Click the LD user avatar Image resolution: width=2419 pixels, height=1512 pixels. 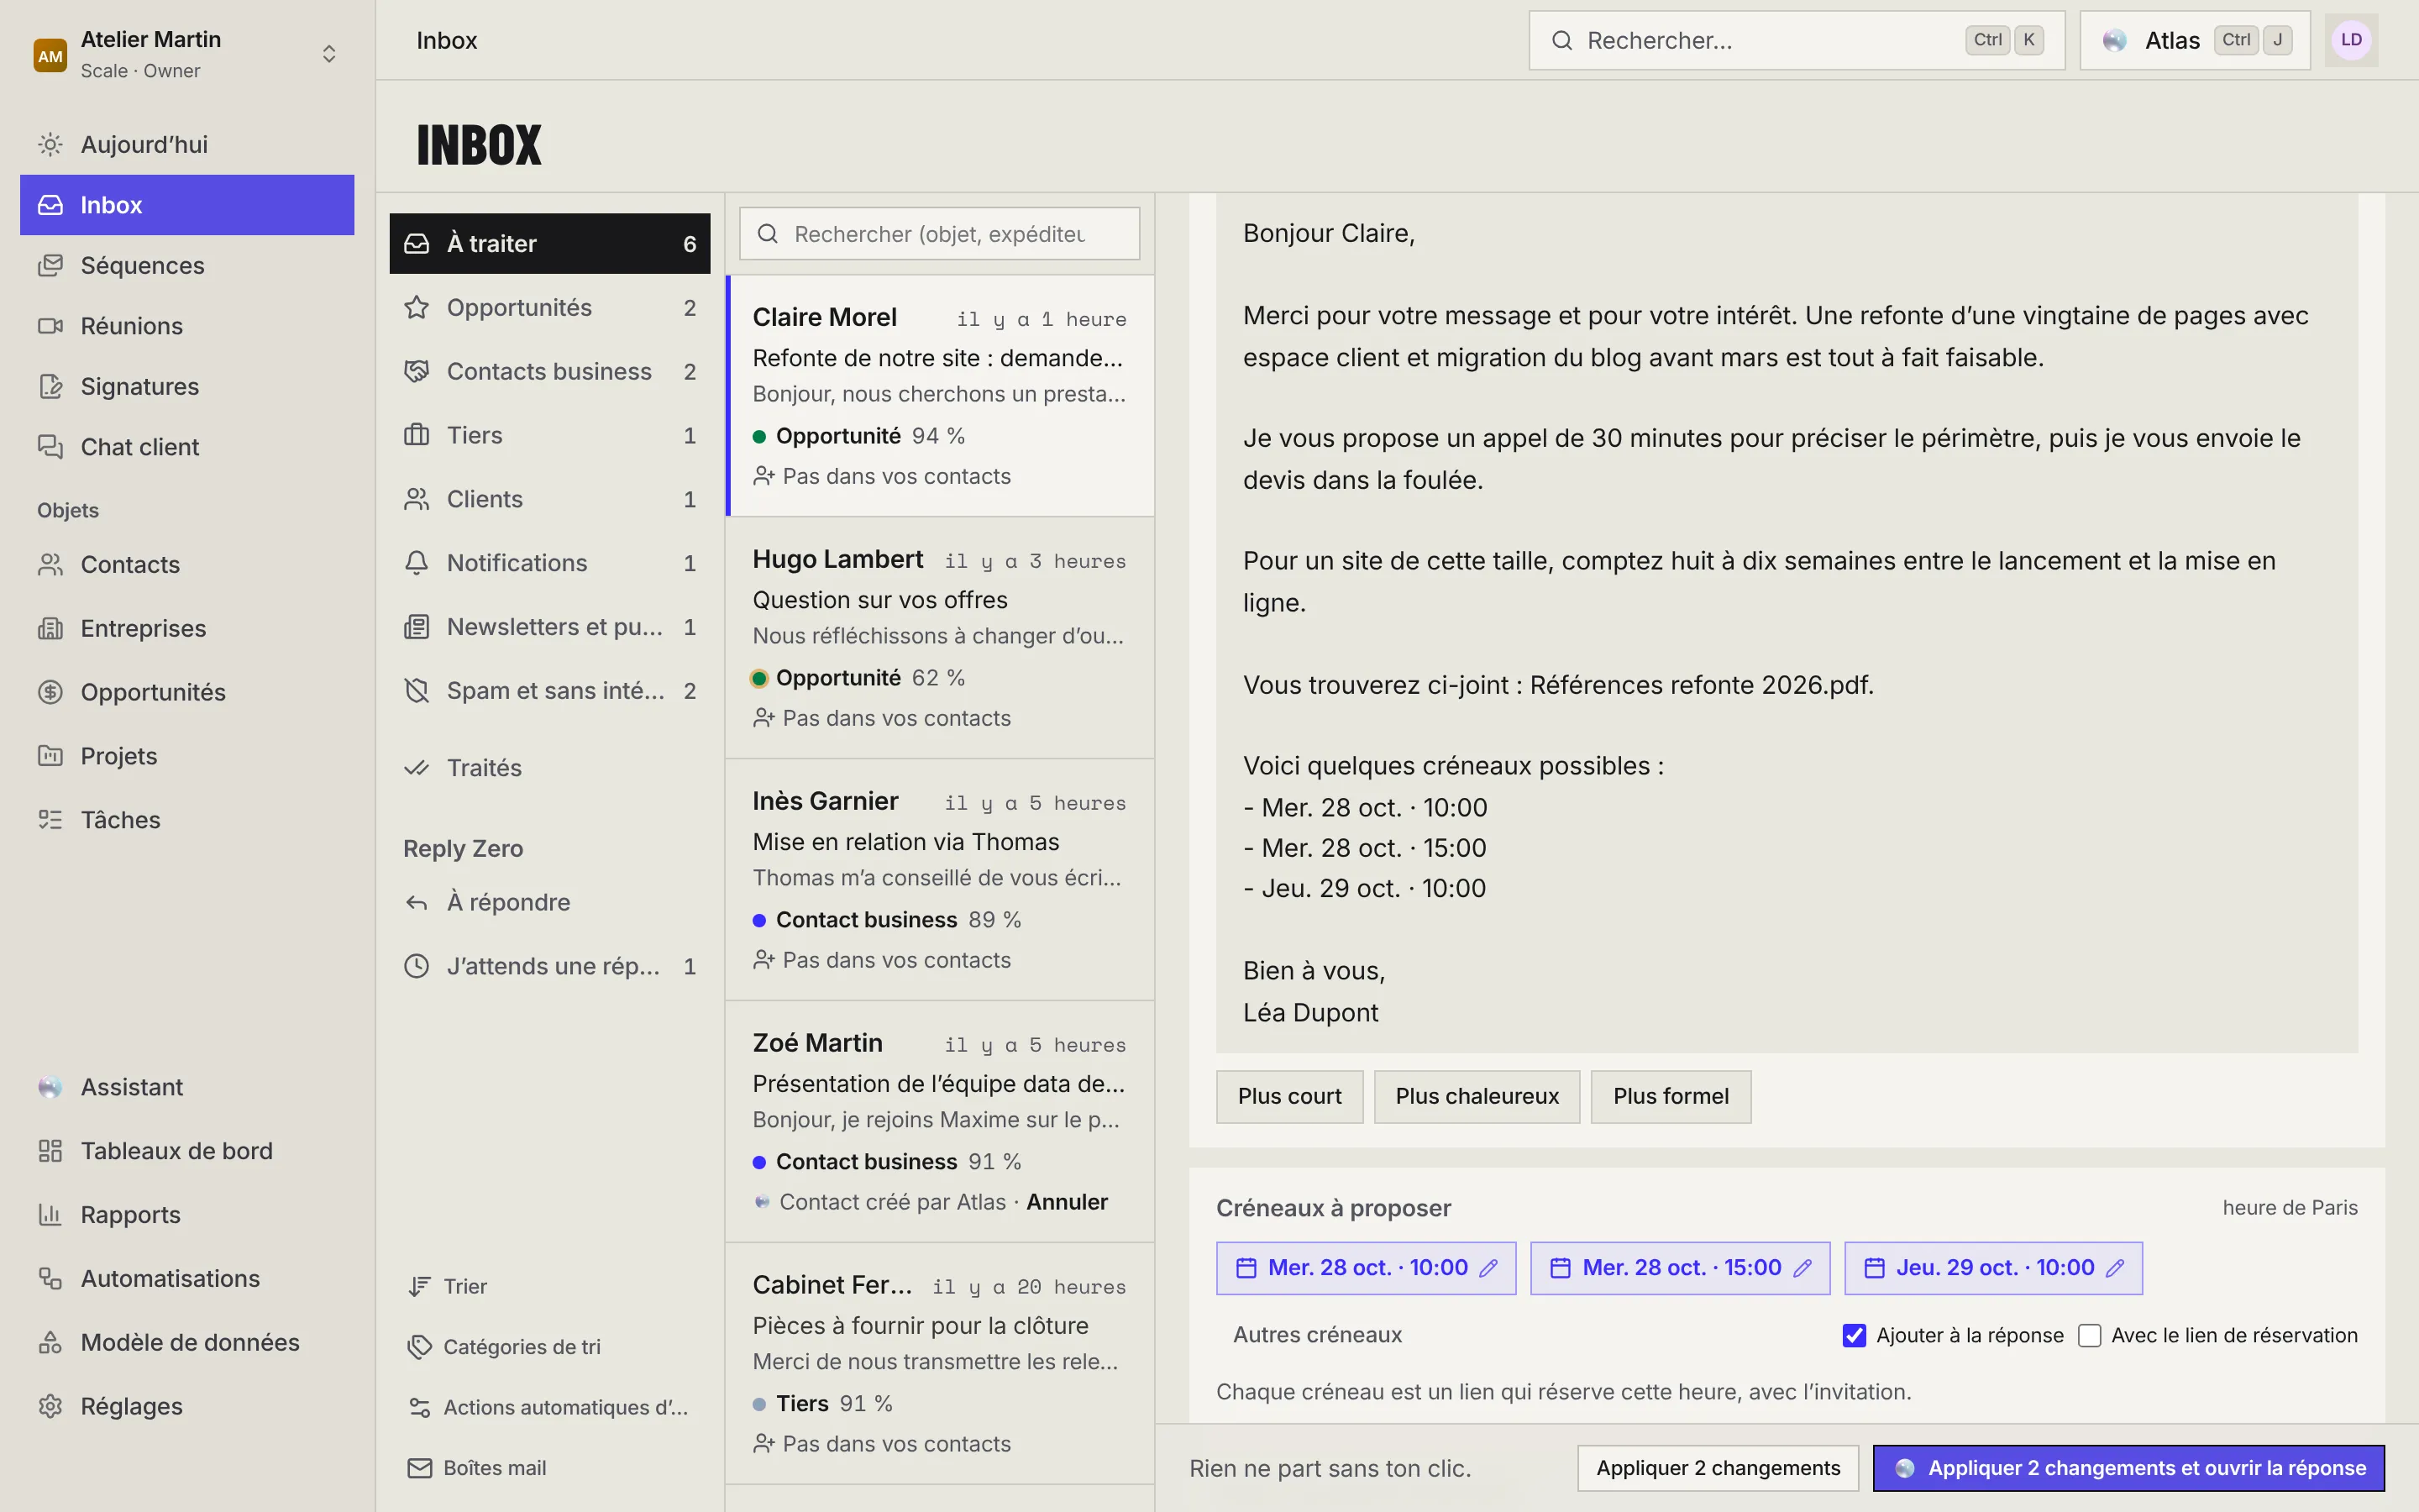click(2351, 40)
